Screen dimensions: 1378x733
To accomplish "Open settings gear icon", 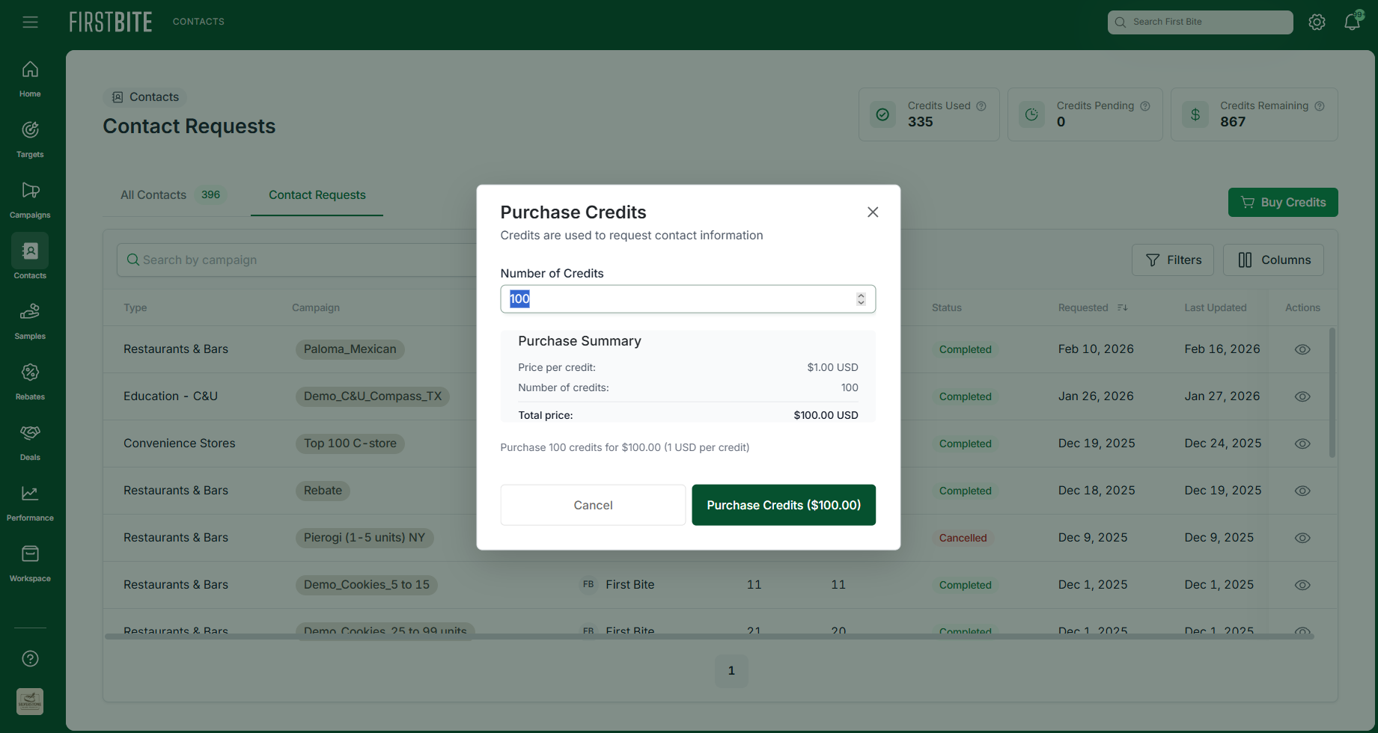I will (x=1317, y=22).
